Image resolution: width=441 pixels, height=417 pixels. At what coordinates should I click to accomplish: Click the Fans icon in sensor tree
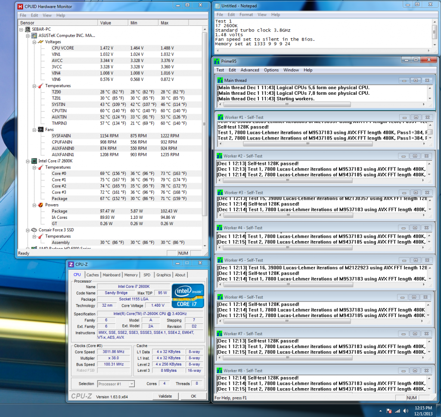[41, 129]
